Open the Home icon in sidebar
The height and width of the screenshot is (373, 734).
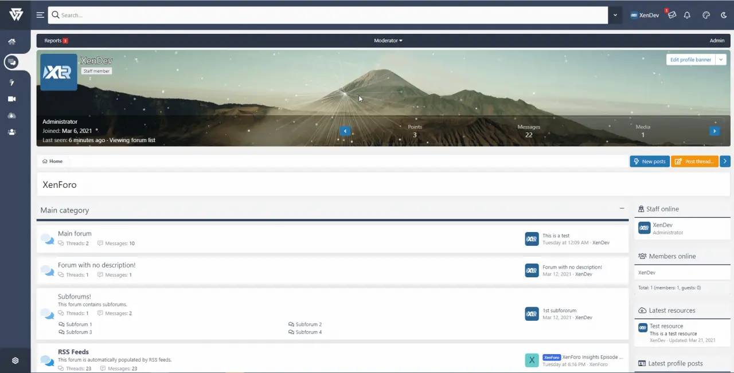tap(11, 42)
